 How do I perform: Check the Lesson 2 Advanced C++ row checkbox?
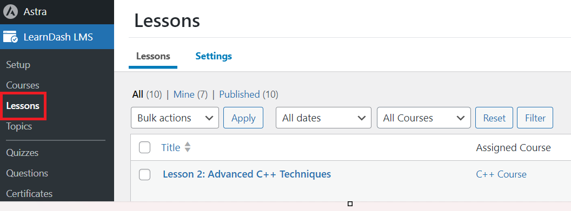pyautogui.click(x=144, y=174)
